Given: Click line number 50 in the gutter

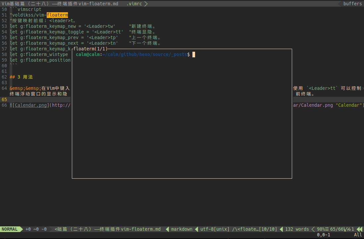Looking at the screenshot, I should (x=4, y=10).
